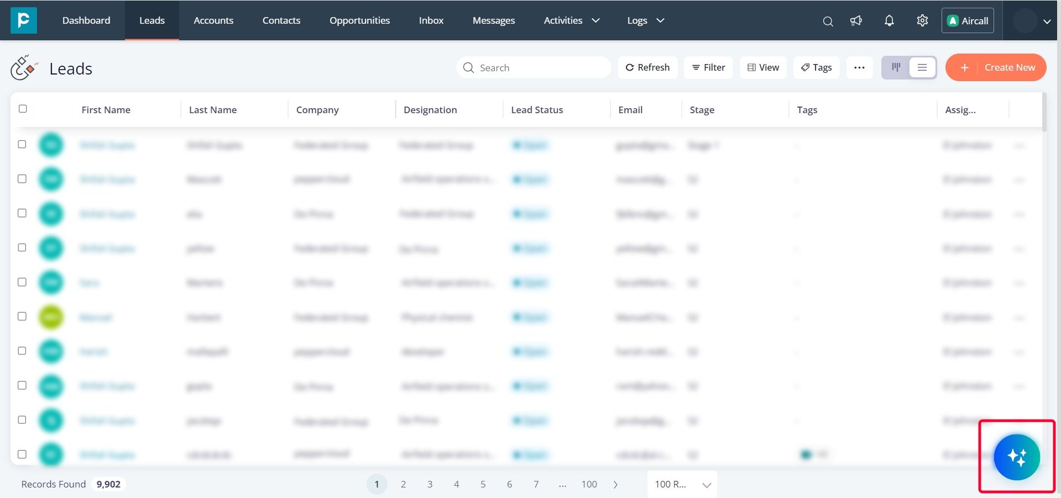Click the Tags column header
The height and width of the screenshot is (498, 1061).
(x=807, y=110)
